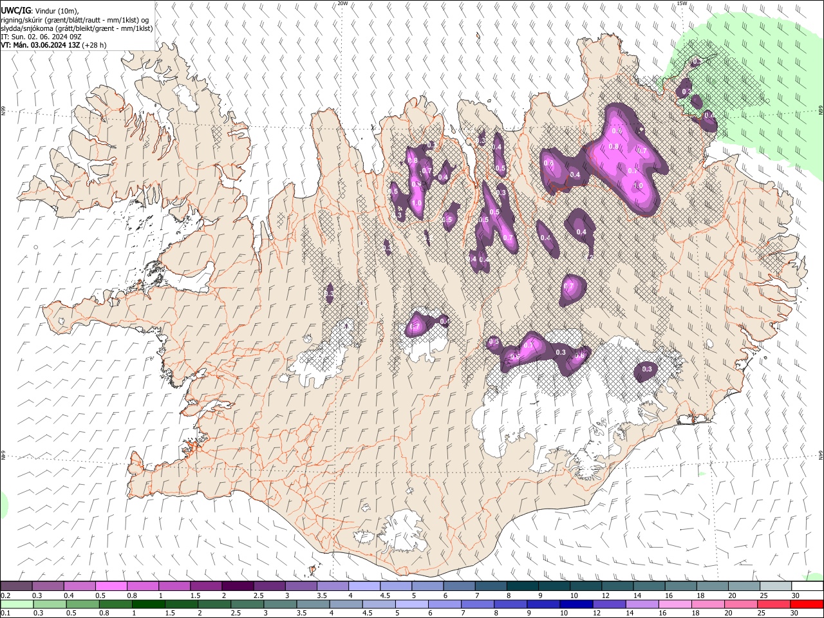The image size is (824, 618).
Task: Click the 0.3 value in the isolated southeast blob
Action: (x=647, y=369)
